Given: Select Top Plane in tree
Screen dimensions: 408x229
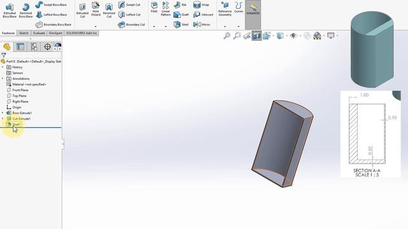Looking at the screenshot, I should click(17, 96).
